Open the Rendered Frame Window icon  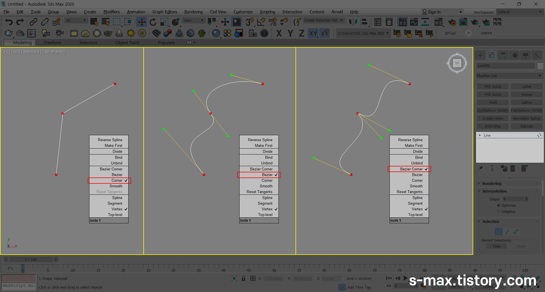point(463,22)
